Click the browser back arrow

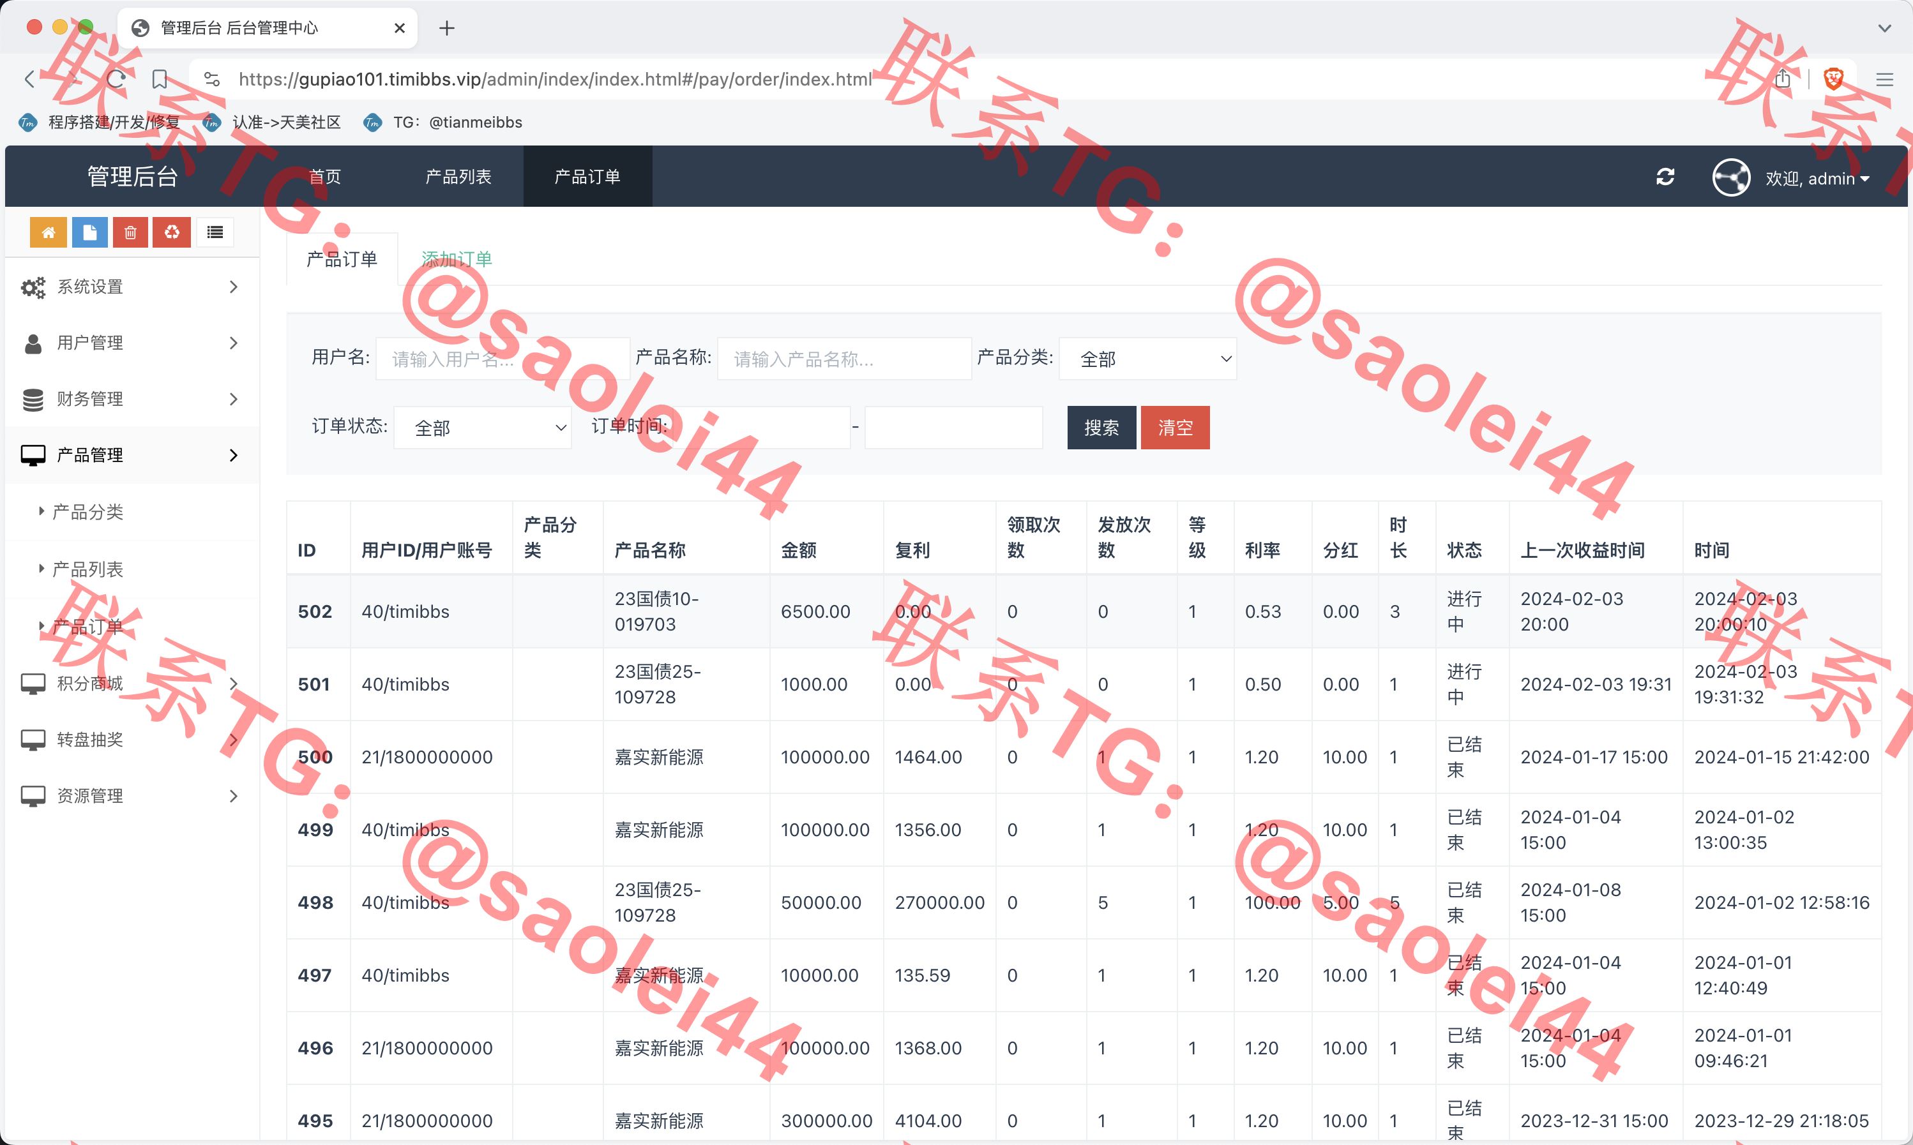tap(30, 79)
